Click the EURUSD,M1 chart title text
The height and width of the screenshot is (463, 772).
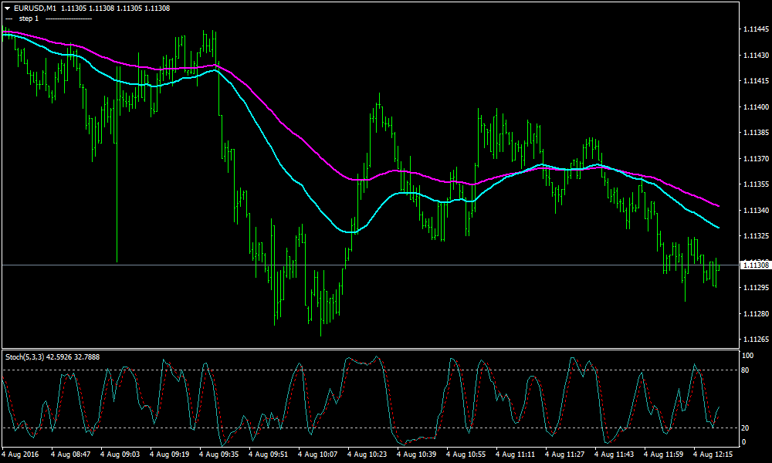[x=36, y=8]
